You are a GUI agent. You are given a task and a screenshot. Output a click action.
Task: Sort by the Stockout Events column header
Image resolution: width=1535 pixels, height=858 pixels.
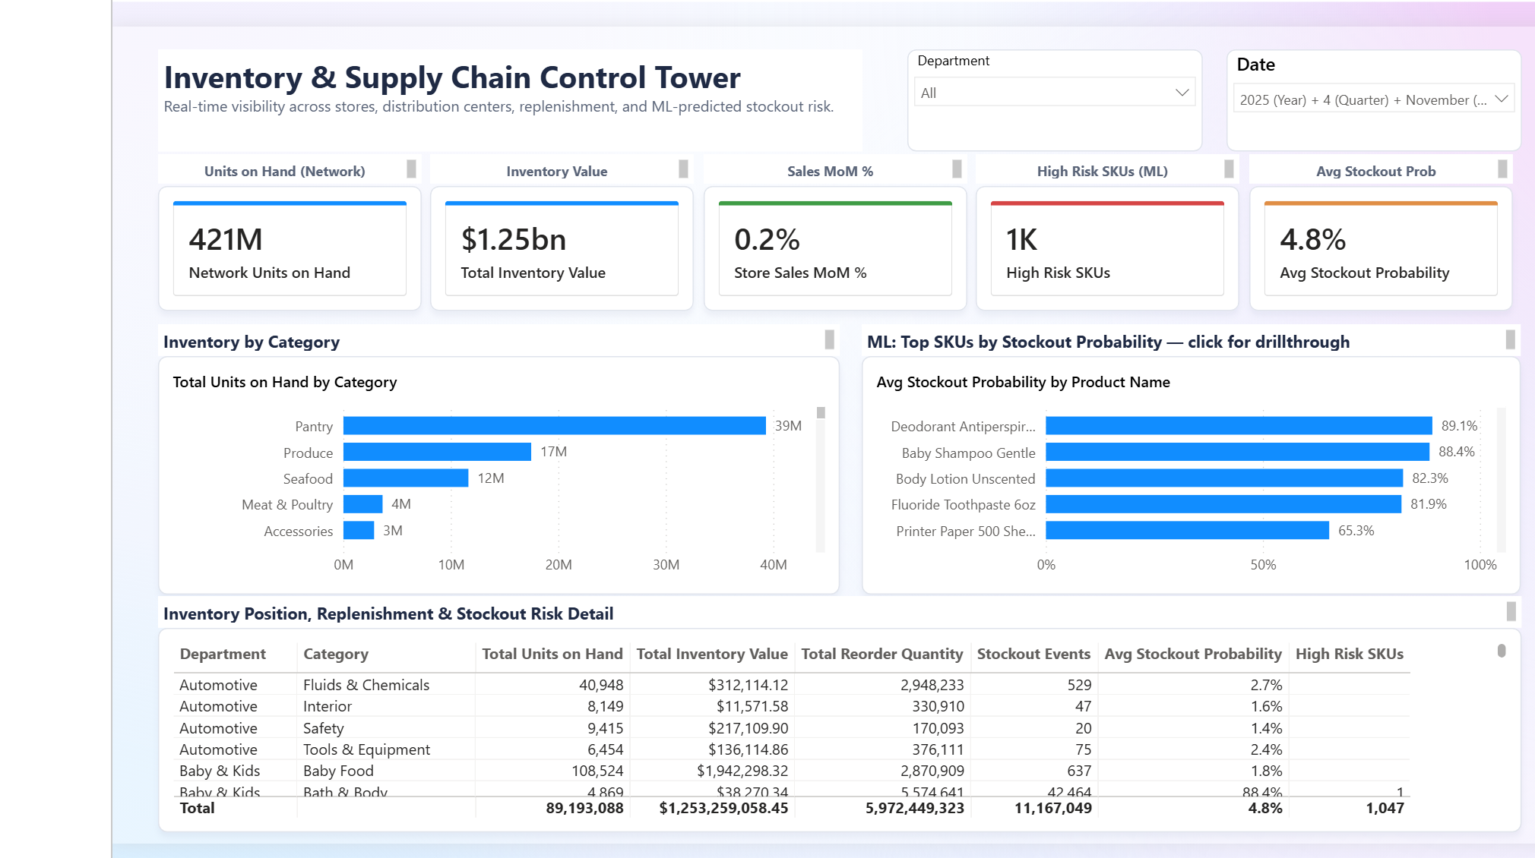[1033, 654]
